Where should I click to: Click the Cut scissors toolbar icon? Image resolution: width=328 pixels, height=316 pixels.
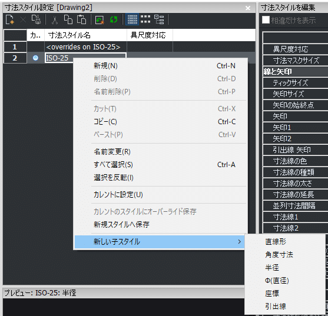pos(55,20)
